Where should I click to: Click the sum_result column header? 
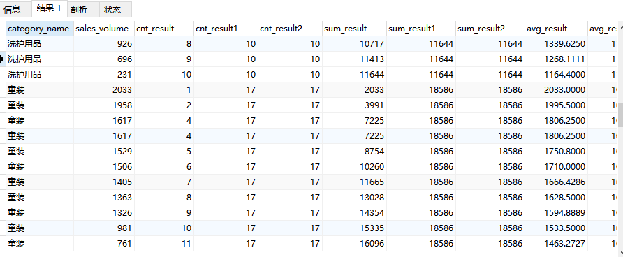pyautogui.click(x=354, y=29)
